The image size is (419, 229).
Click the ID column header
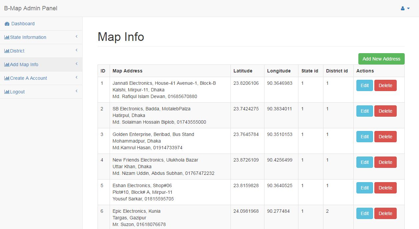(x=103, y=71)
